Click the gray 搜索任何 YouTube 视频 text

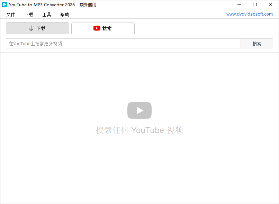pyautogui.click(x=139, y=130)
